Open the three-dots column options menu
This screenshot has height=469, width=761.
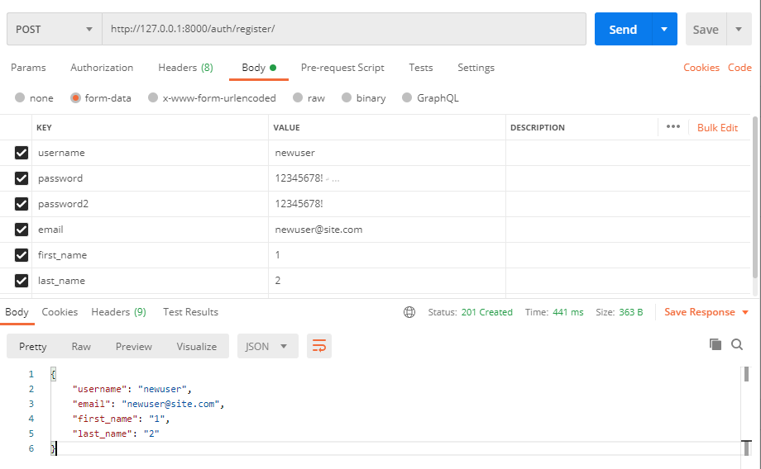click(x=672, y=127)
